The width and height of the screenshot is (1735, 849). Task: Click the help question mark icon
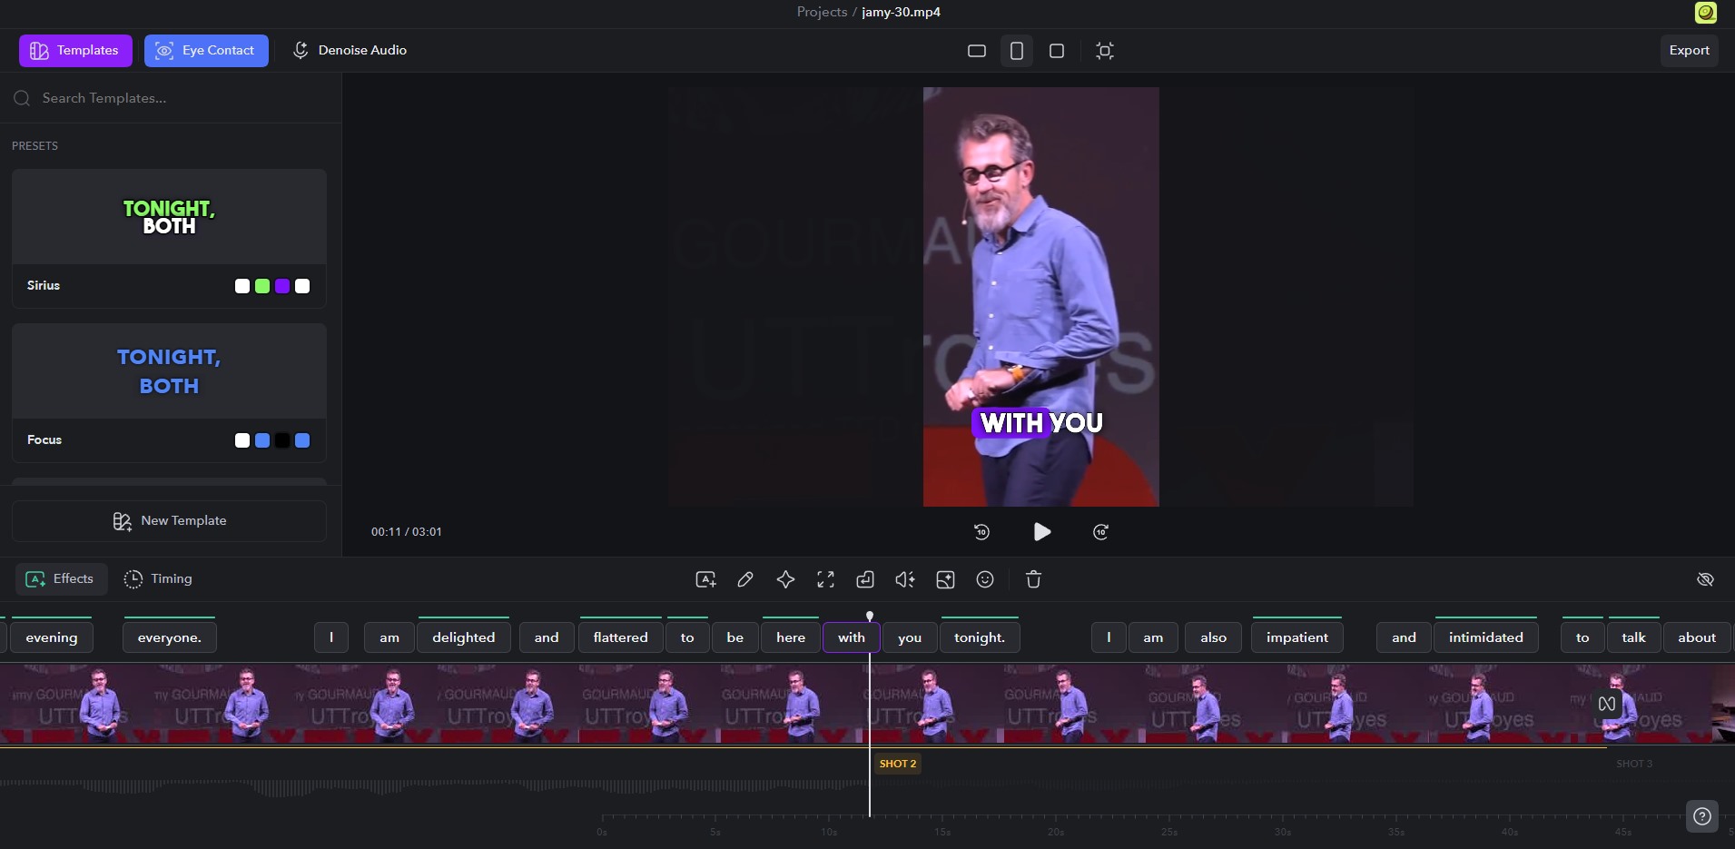coord(1702,815)
